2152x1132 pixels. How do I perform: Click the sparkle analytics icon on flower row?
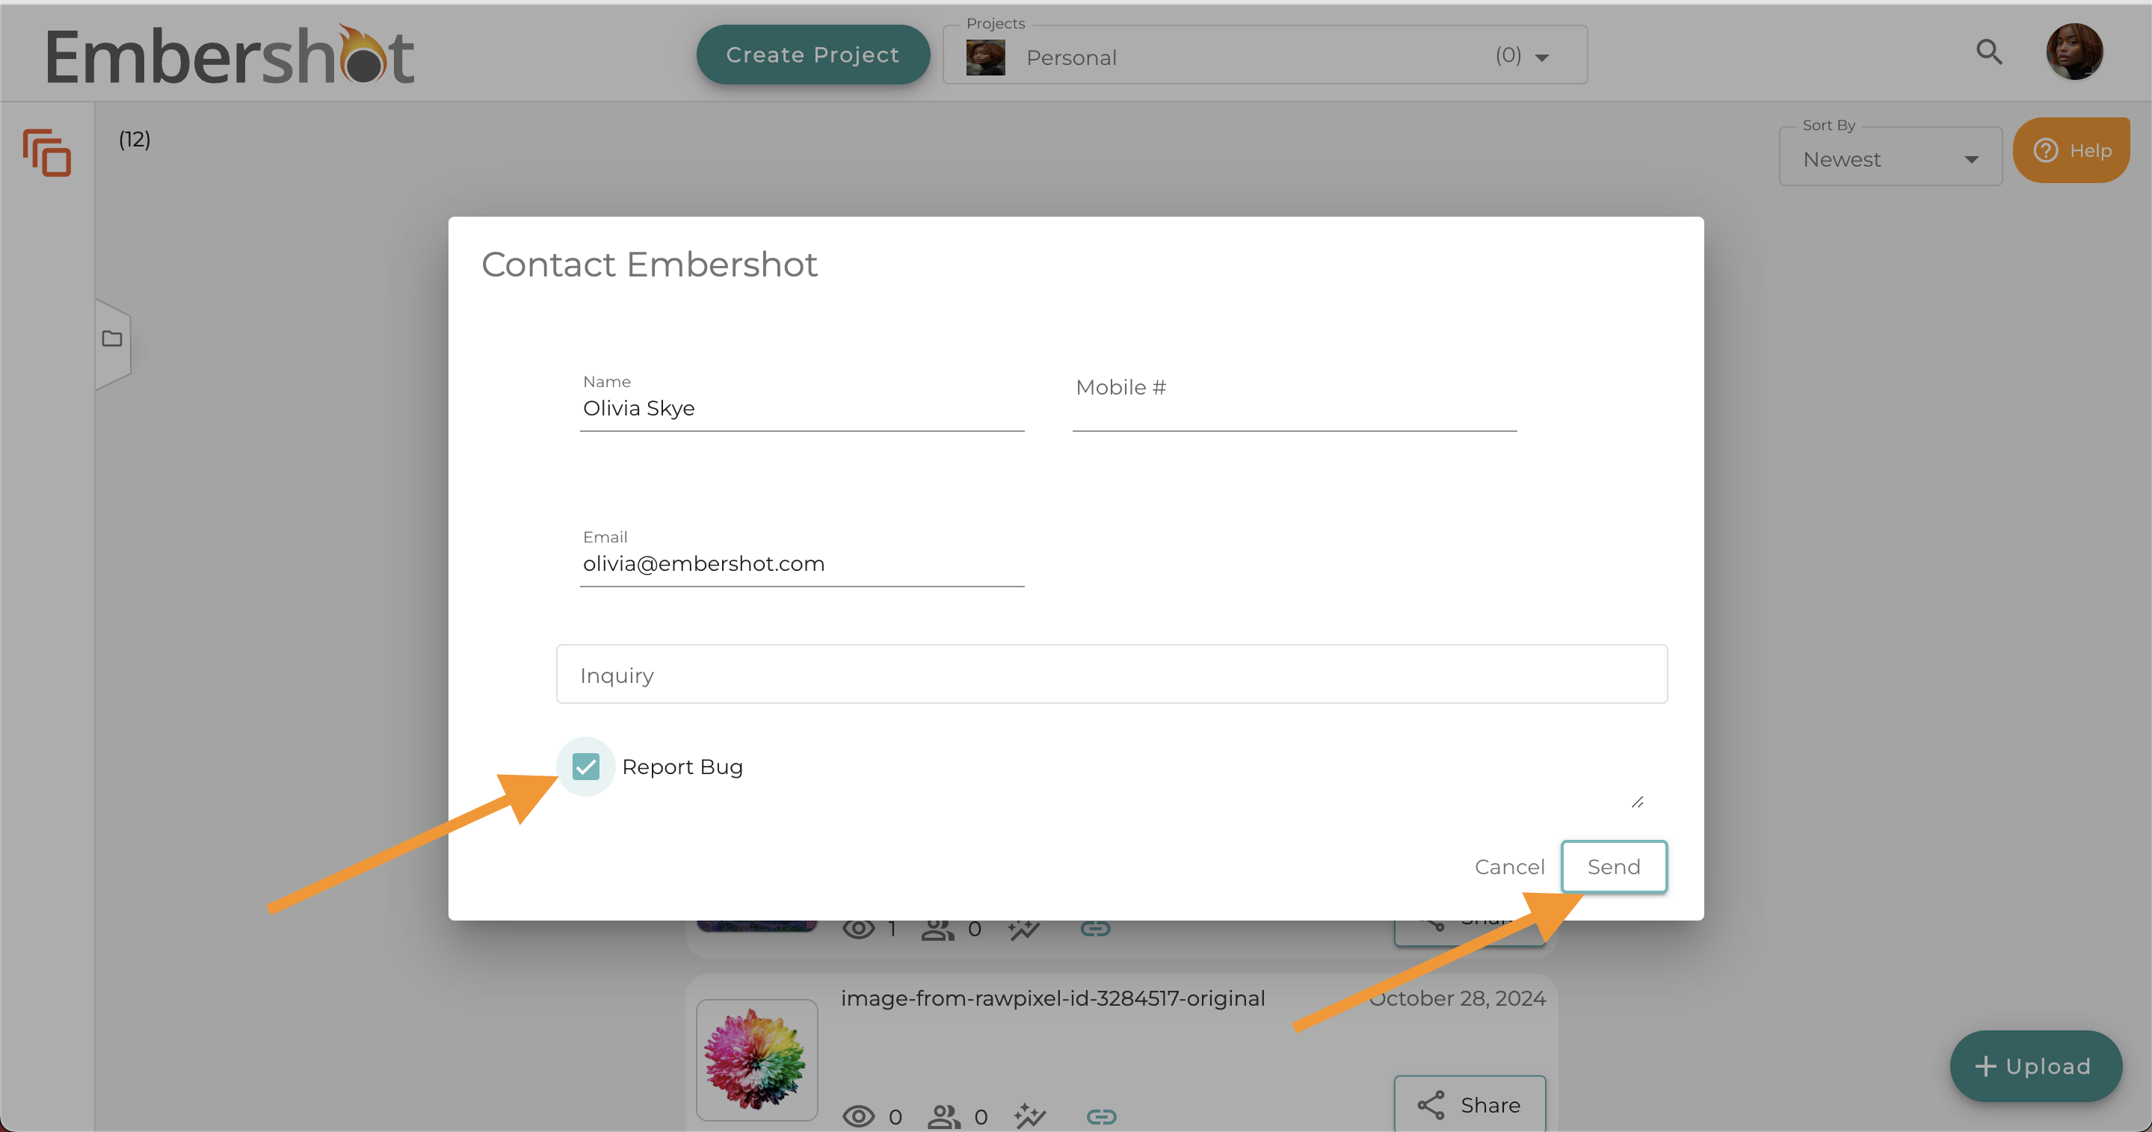tap(1029, 1116)
